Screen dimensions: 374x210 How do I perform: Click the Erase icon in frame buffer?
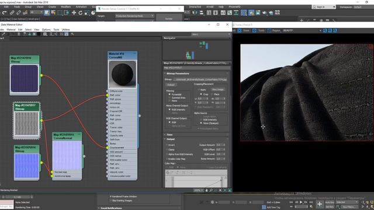coord(240,30)
